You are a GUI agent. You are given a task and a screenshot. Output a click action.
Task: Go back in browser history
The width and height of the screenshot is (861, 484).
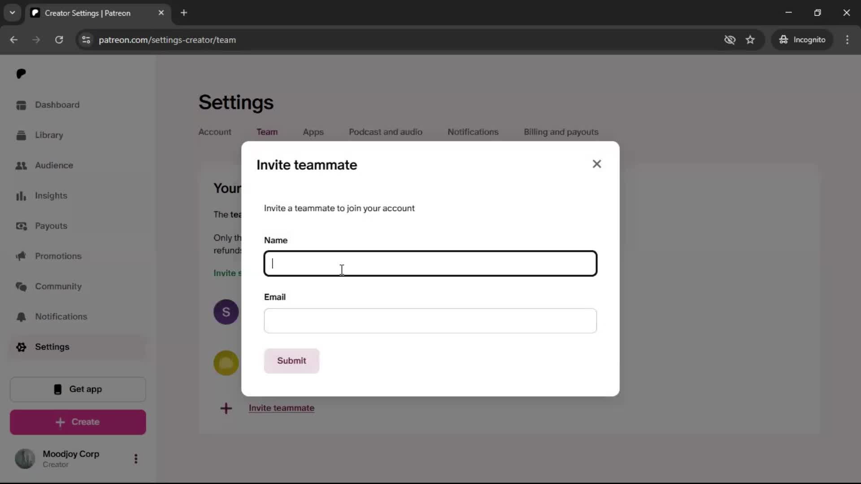14,39
